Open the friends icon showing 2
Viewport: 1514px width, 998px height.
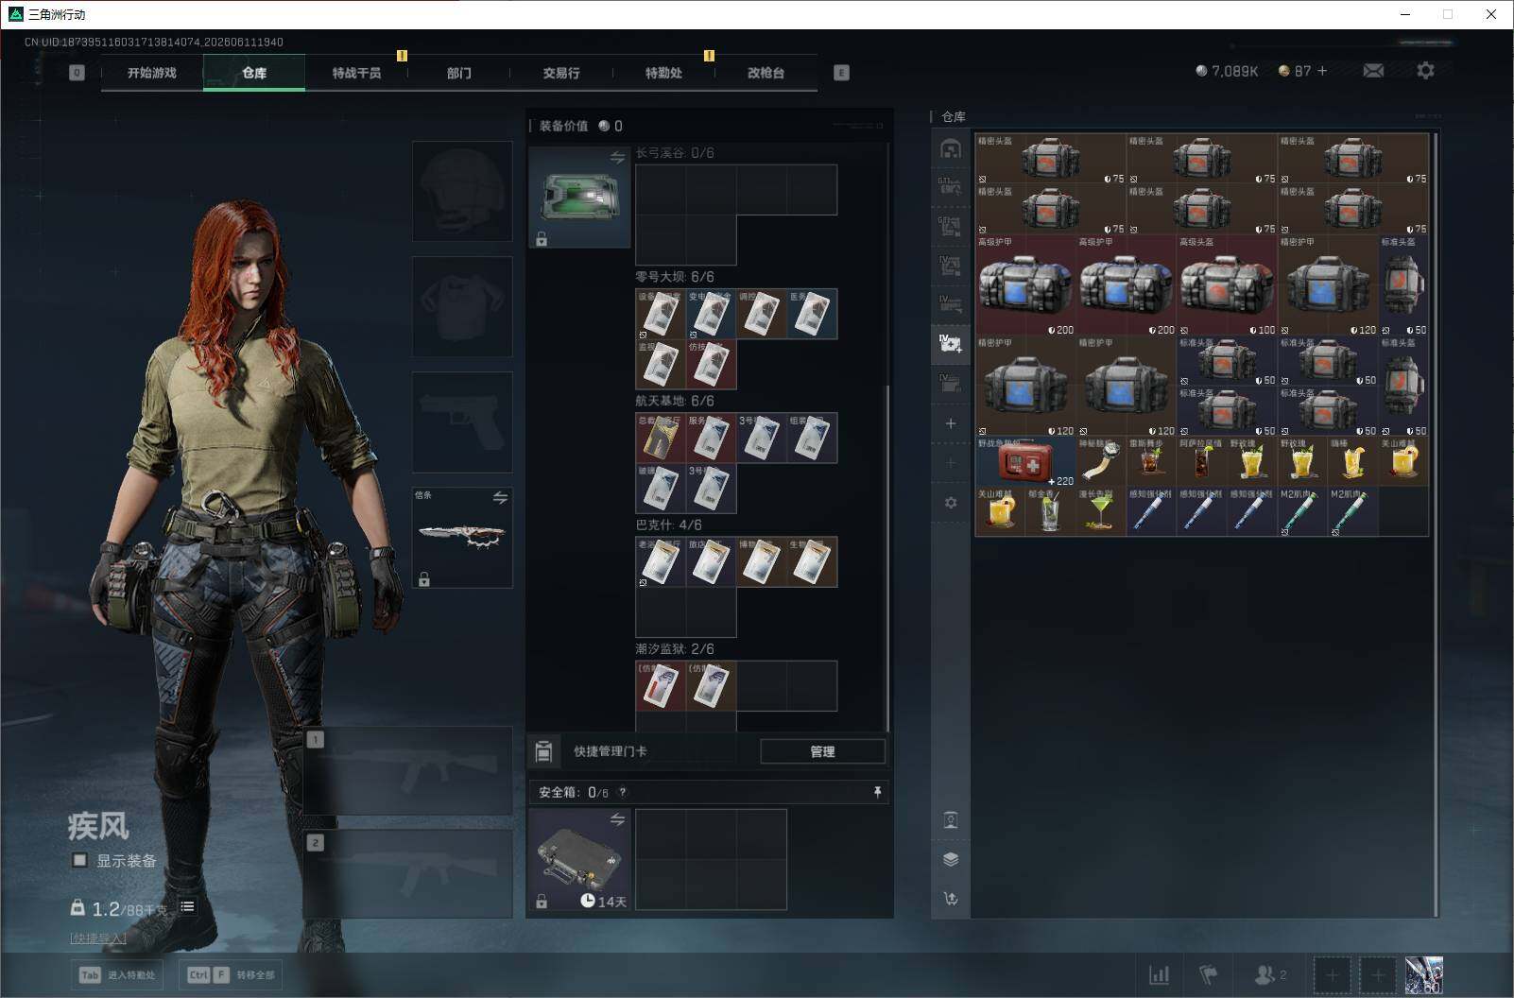1270,974
